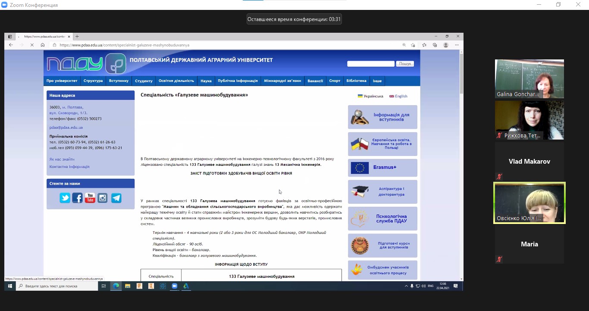Open File Explorer from taskbar
Viewport: 589px width, 311px height.
(128, 286)
